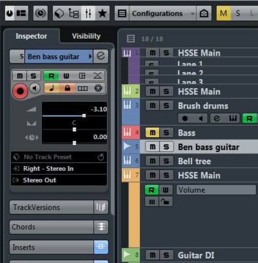Expand the TrackVersions inspector section
Image resolution: width=258 pixels, height=263 pixels.
[x=52, y=207]
